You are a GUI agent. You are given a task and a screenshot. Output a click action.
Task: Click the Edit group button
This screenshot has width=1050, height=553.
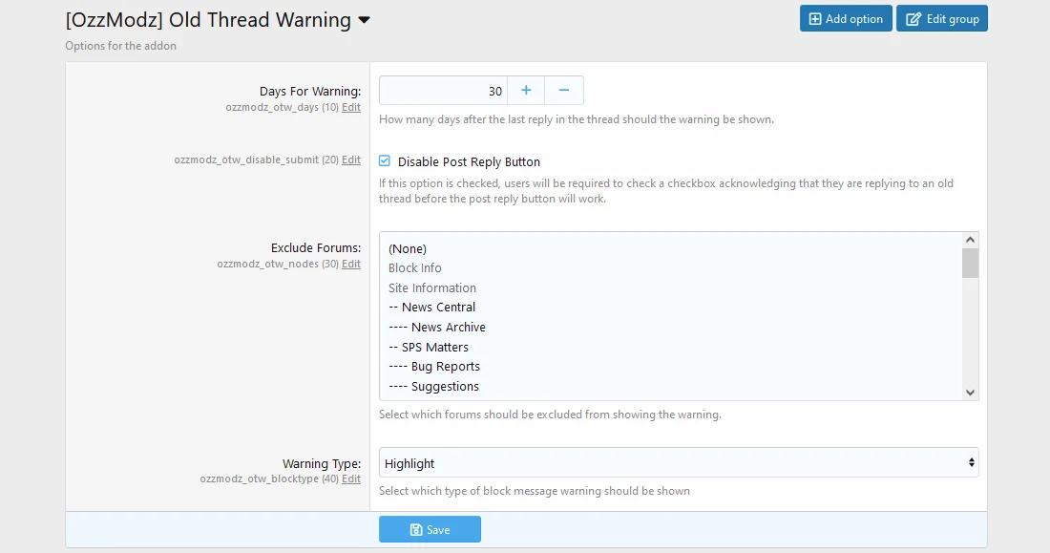point(941,19)
